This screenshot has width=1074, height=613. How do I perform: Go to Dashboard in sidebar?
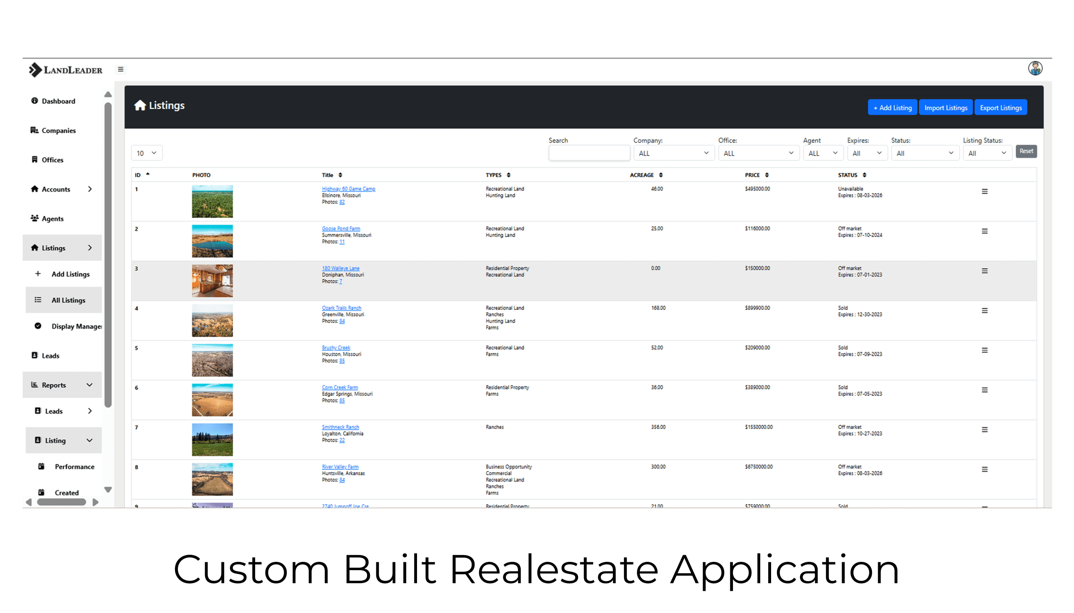(x=58, y=101)
